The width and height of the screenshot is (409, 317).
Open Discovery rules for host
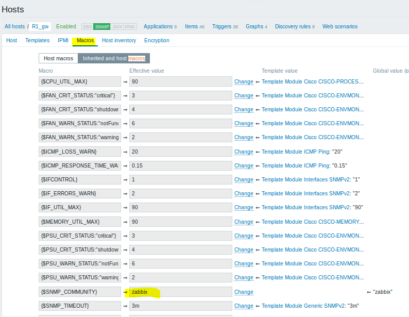293,26
